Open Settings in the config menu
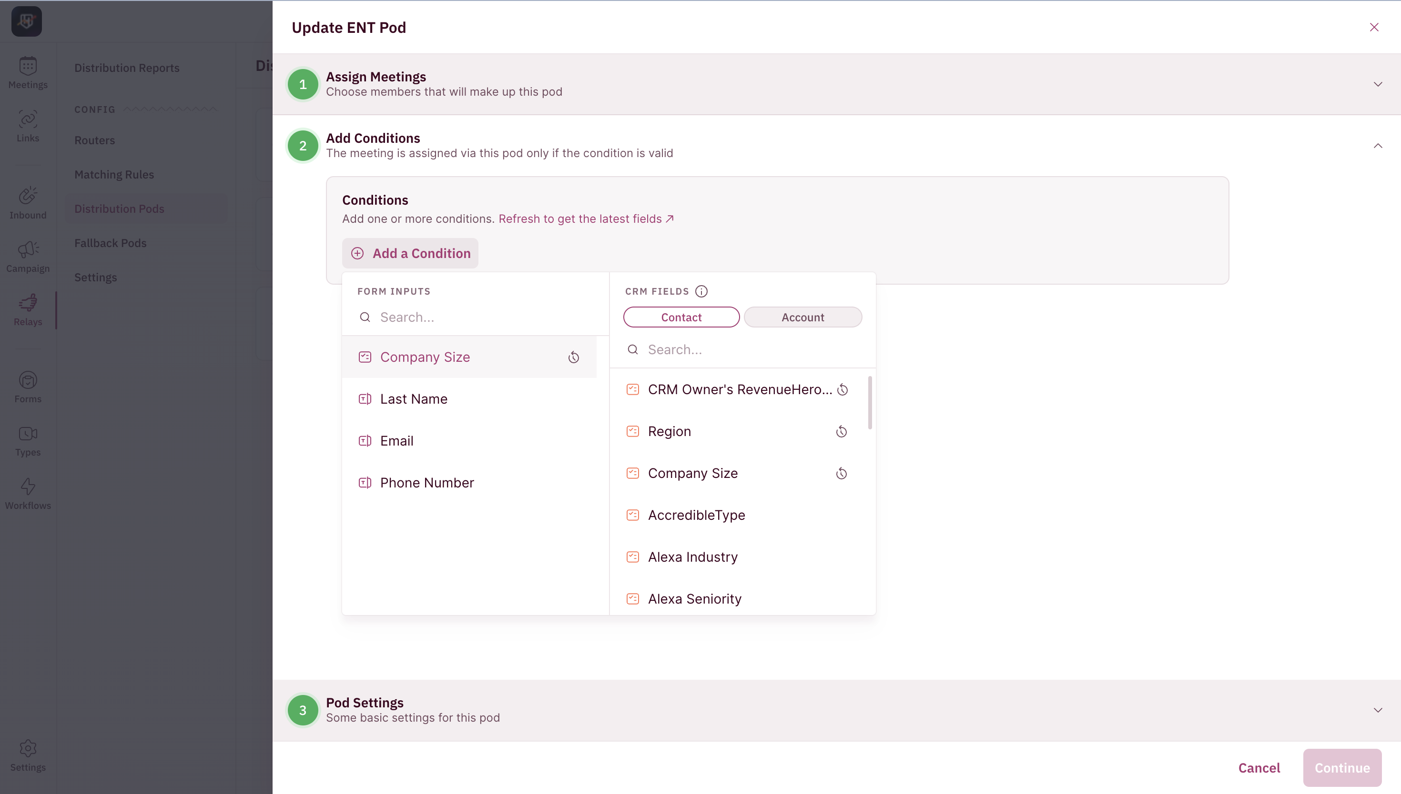This screenshot has width=1401, height=794. tap(95, 277)
